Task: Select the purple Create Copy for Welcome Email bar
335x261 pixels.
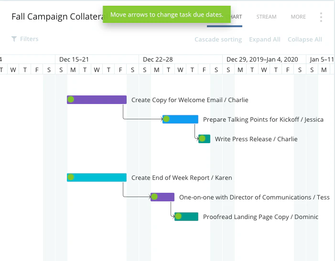Action: point(97,100)
